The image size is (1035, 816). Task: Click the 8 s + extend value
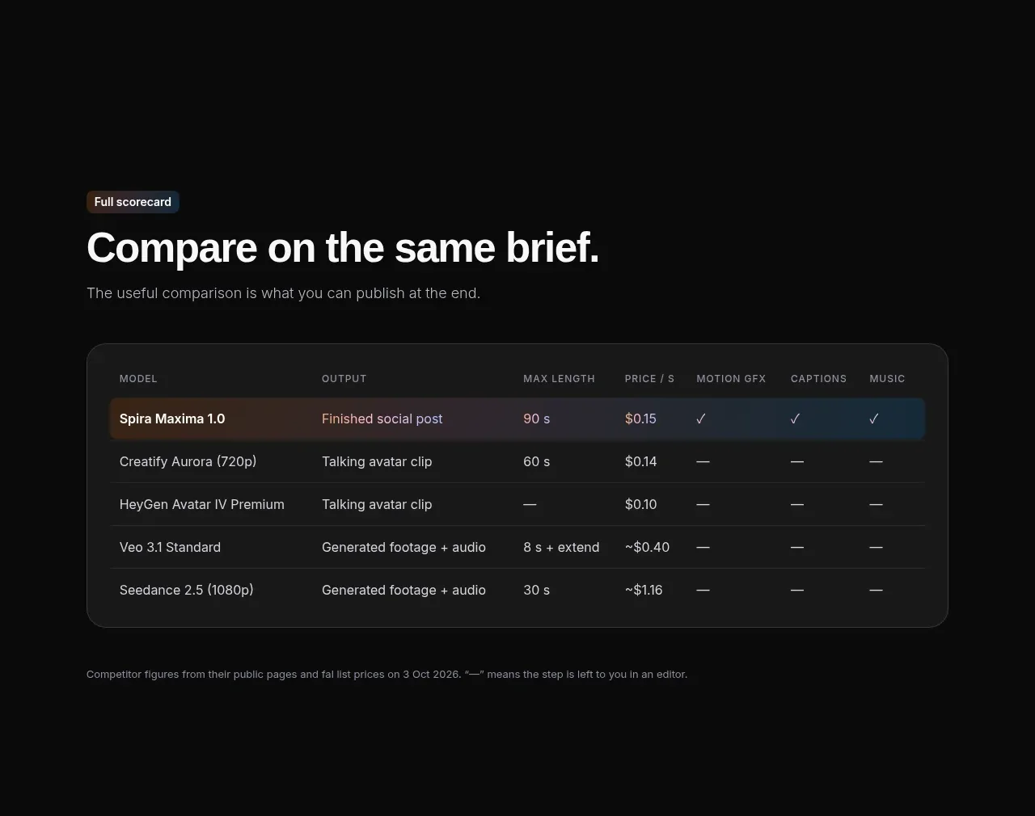tap(561, 547)
